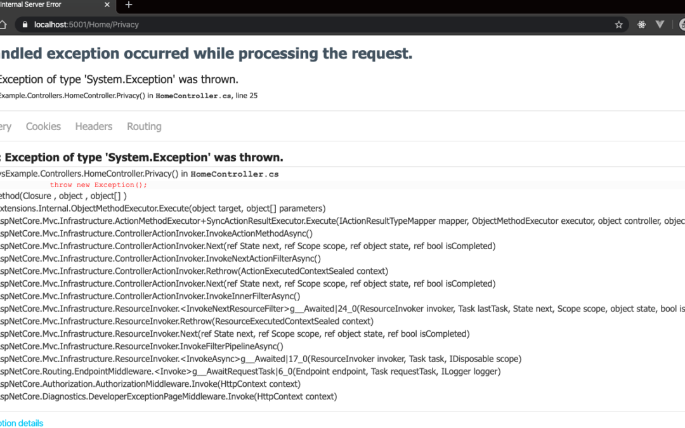Open site info via the lock icon
Image resolution: width=685 pixels, height=428 pixels.
25,25
